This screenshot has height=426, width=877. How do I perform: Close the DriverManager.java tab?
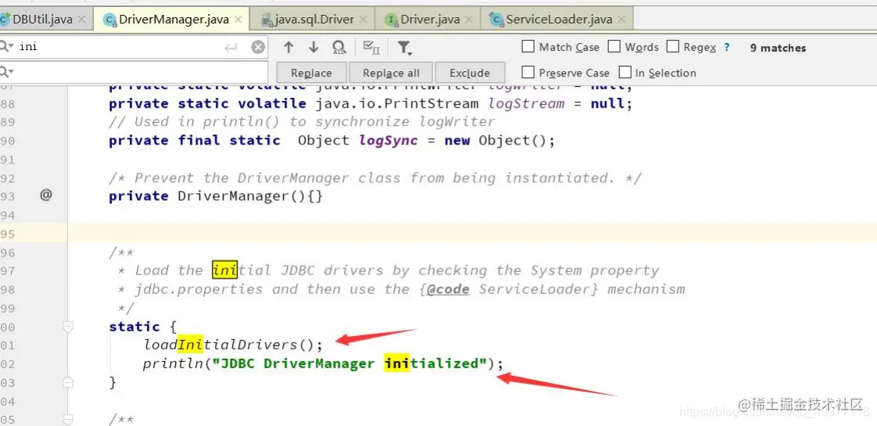[238, 20]
